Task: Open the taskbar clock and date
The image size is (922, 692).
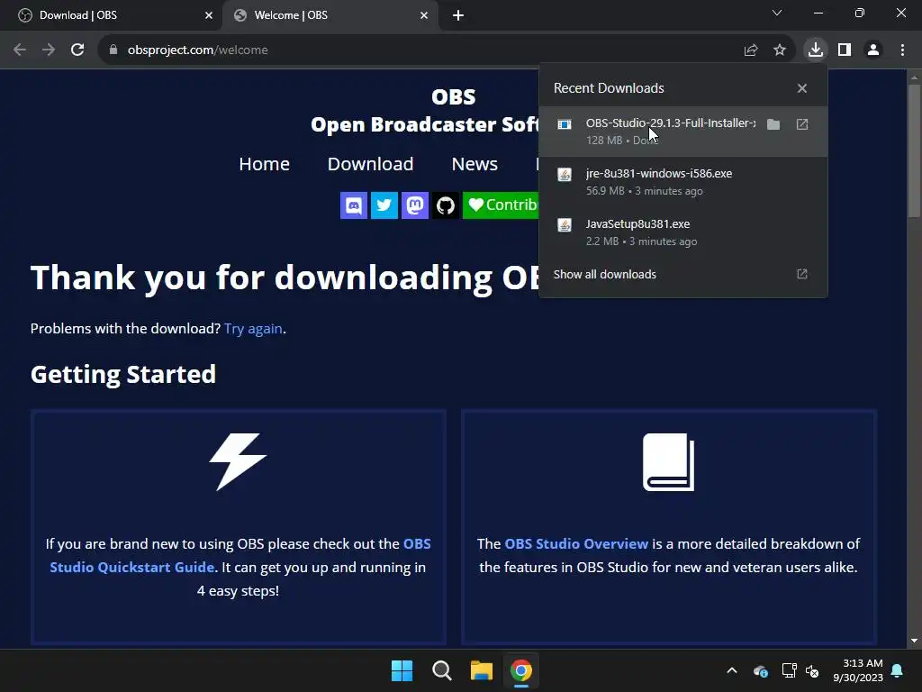Action: (x=858, y=670)
